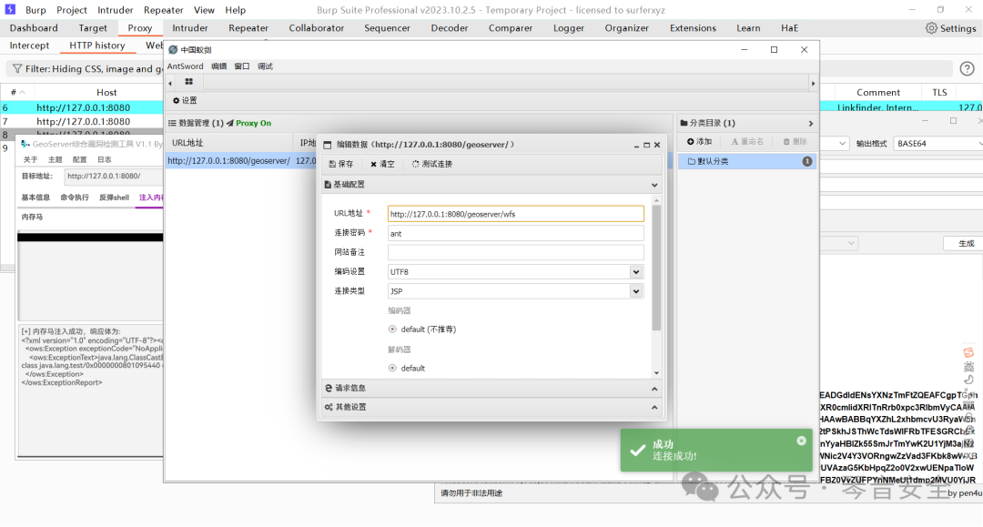The width and height of the screenshot is (983, 527).
Task: Select default (不推荐) encoder radio
Action: point(392,329)
